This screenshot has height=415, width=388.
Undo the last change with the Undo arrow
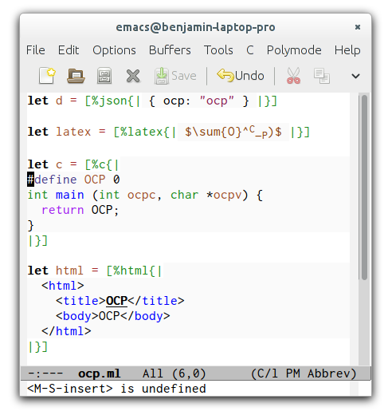241,76
